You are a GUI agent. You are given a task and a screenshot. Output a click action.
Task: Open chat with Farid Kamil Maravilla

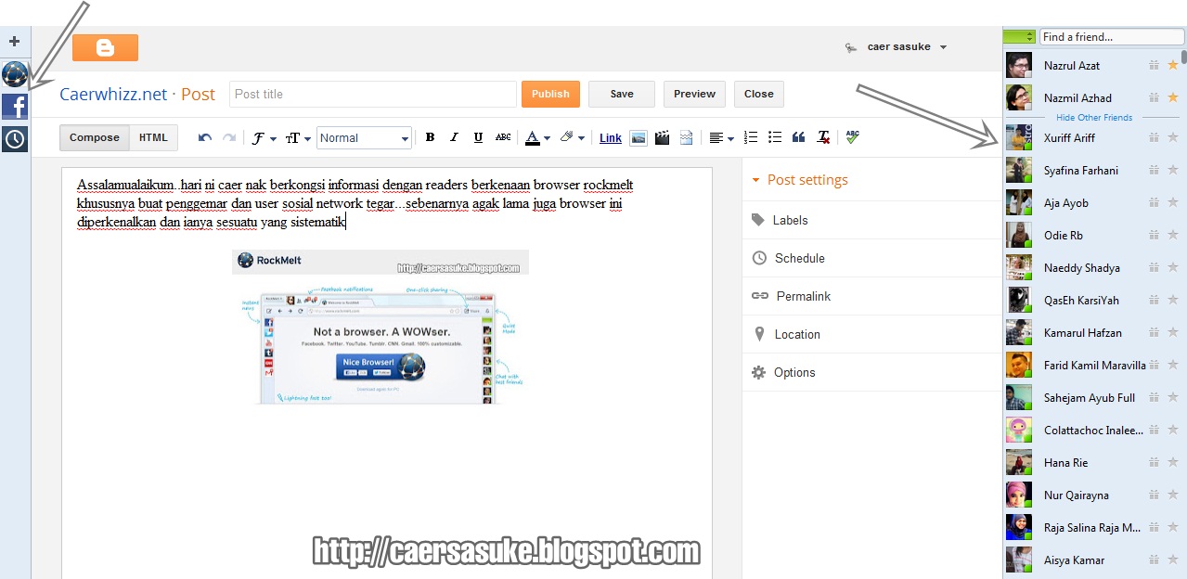(x=1094, y=365)
